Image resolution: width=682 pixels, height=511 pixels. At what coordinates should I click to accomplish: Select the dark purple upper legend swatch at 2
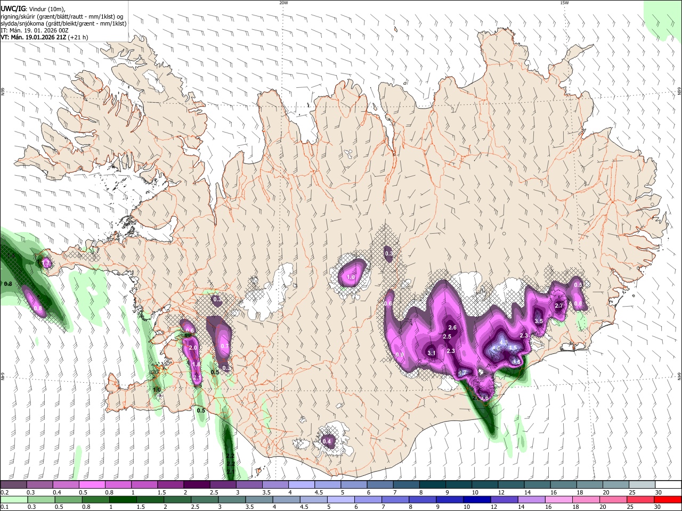[x=196, y=484]
